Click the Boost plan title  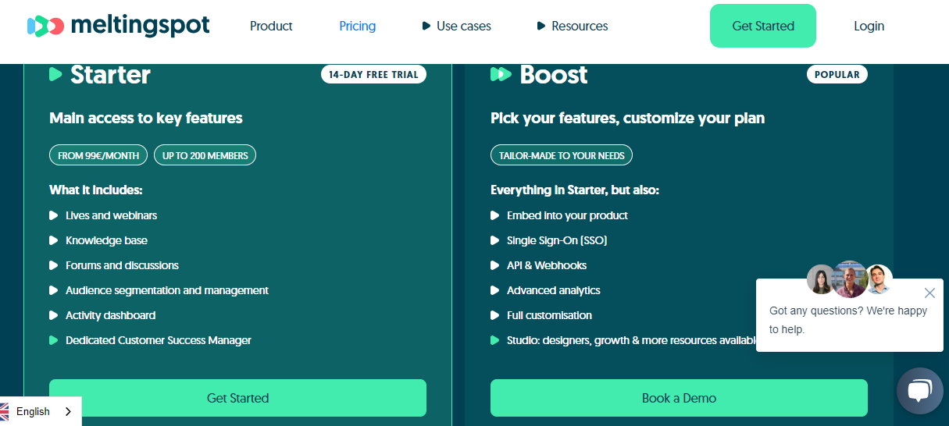coord(554,75)
